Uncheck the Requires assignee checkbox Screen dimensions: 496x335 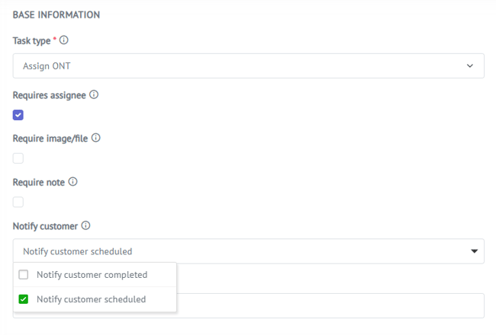pos(18,115)
